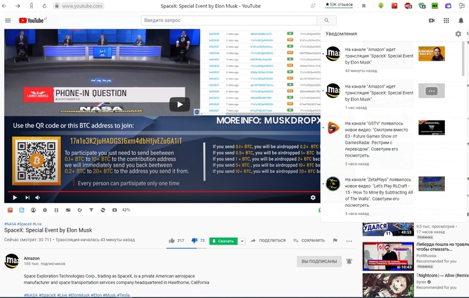The image size is (469, 298).
Task: Click the #SpaceX hashtag above the title
Action: (x=24, y=224)
